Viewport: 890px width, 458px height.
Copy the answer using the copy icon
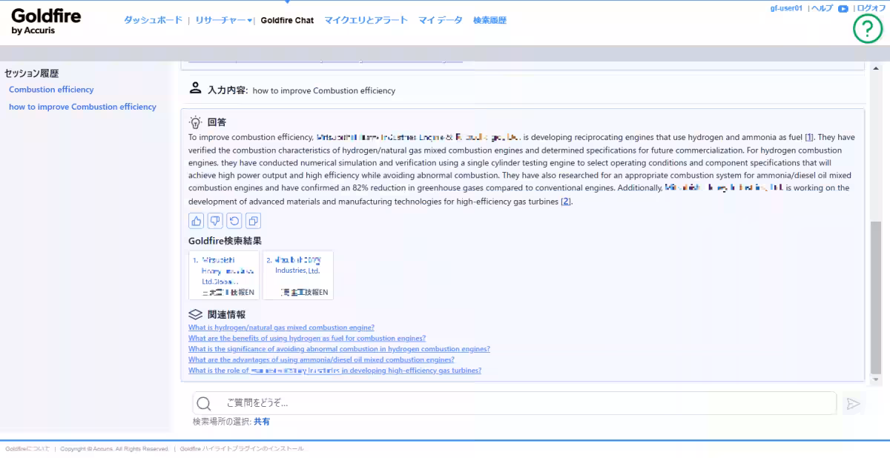point(251,220)
